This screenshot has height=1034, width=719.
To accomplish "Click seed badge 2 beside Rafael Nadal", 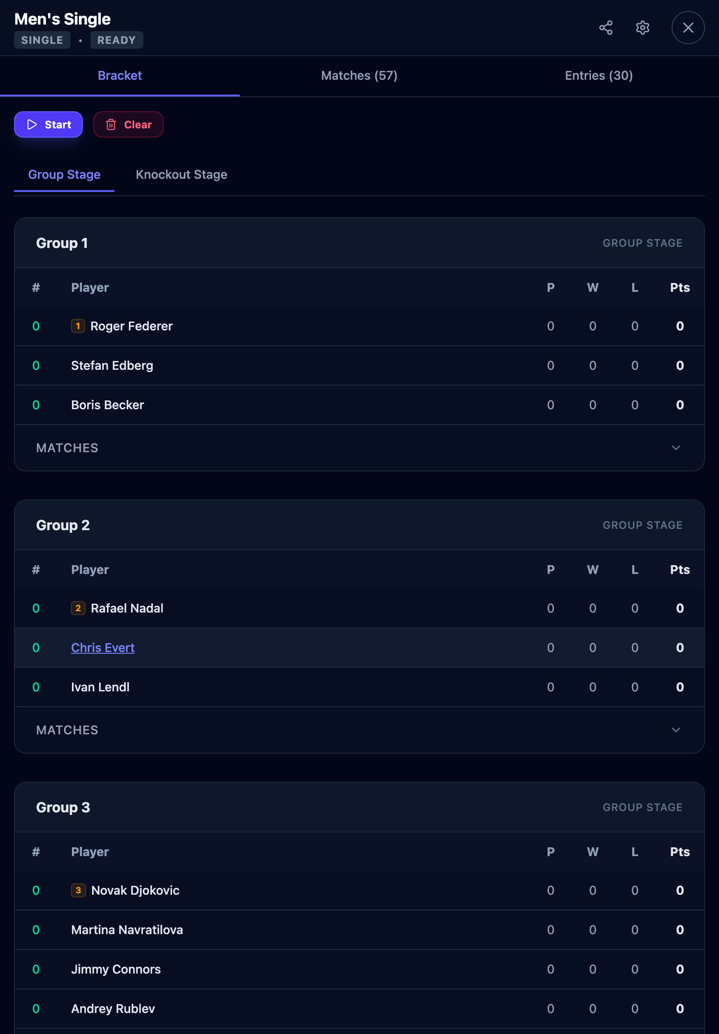I will [78, 608].
